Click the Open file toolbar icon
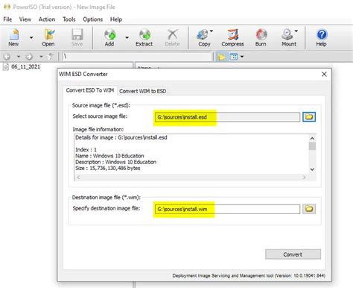353x288 pixels. (x=48, y=37)
